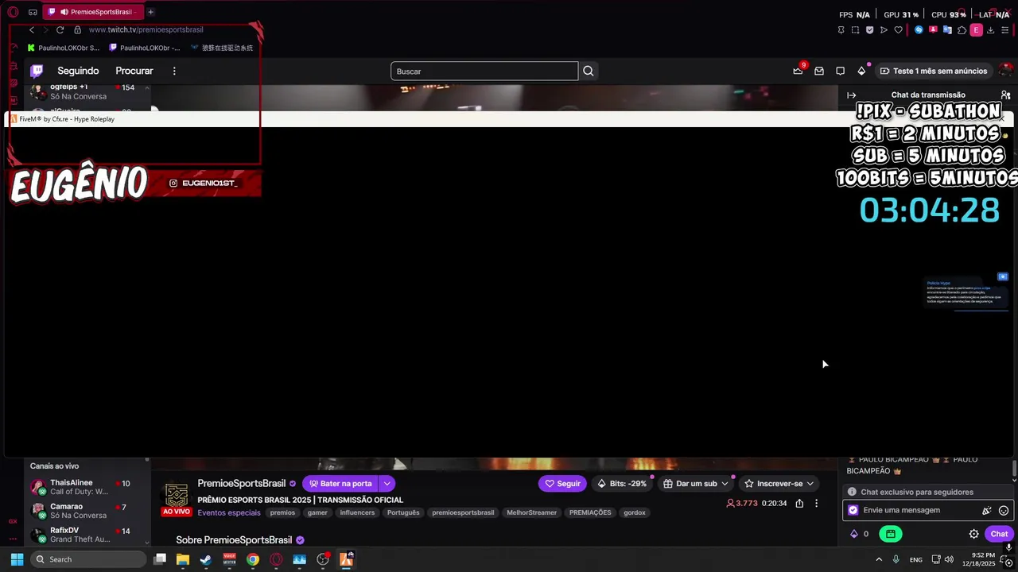This screenshot has height=572, width=1018.
Task: Click the browser address bar URL
Action: pos(146,29)
